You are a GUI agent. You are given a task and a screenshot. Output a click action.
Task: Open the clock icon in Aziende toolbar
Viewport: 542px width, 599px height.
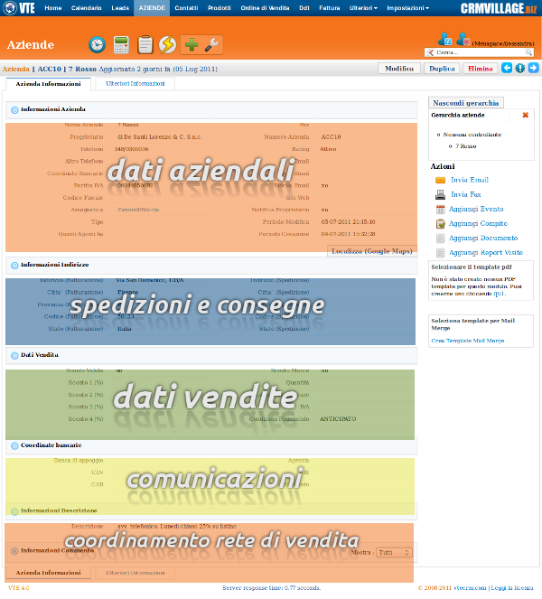(97, 44)
